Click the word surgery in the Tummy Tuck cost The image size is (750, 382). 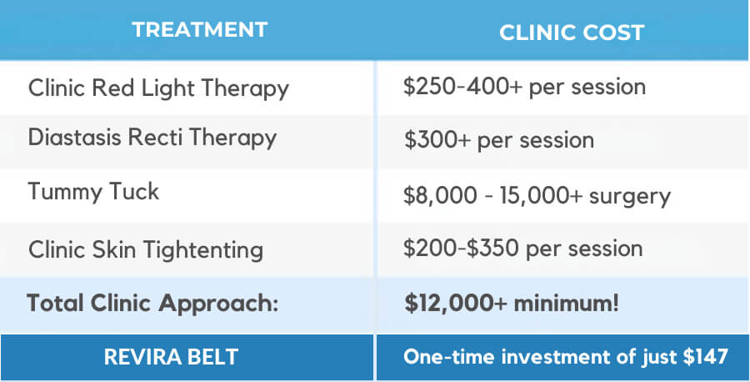coord(631,196)
